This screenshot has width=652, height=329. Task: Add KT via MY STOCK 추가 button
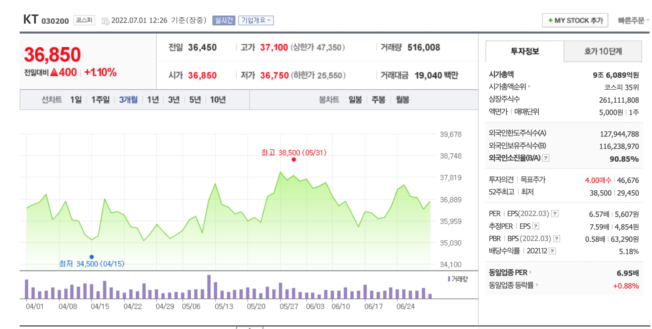point(575,20)
